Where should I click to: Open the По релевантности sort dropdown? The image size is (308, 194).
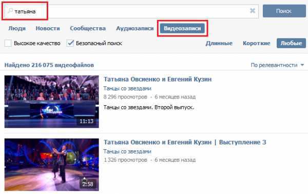[x=277, y=65]
